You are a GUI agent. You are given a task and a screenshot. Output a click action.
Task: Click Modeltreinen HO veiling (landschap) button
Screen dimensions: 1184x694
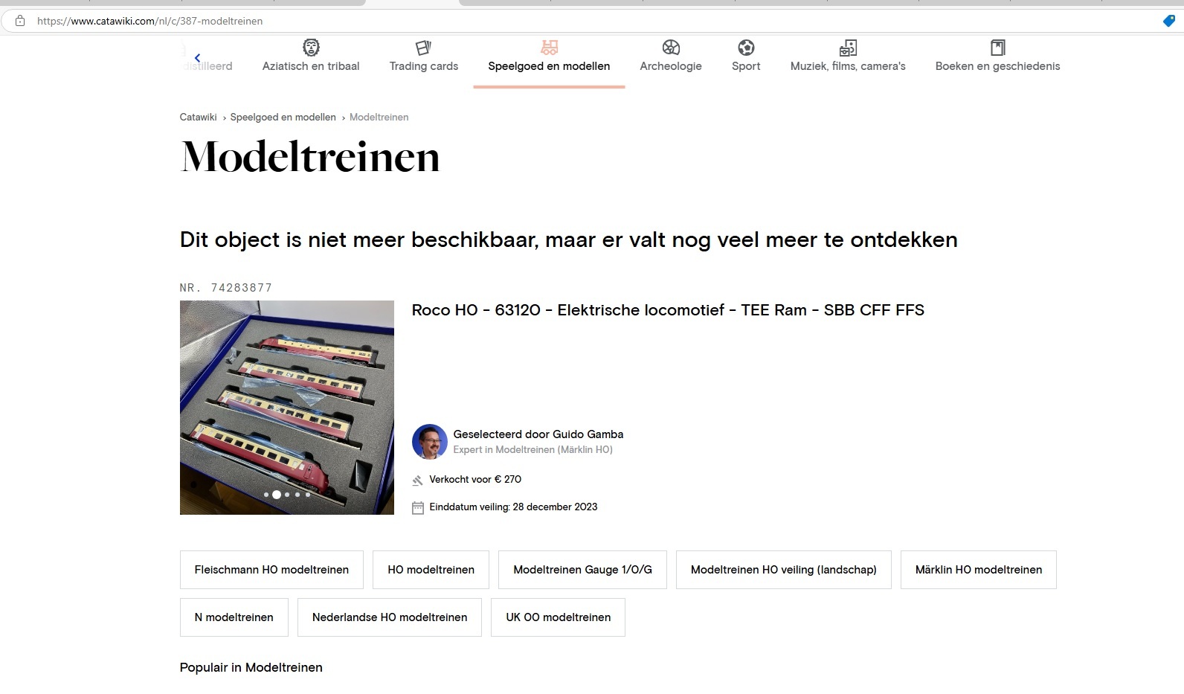coord(784,570)
